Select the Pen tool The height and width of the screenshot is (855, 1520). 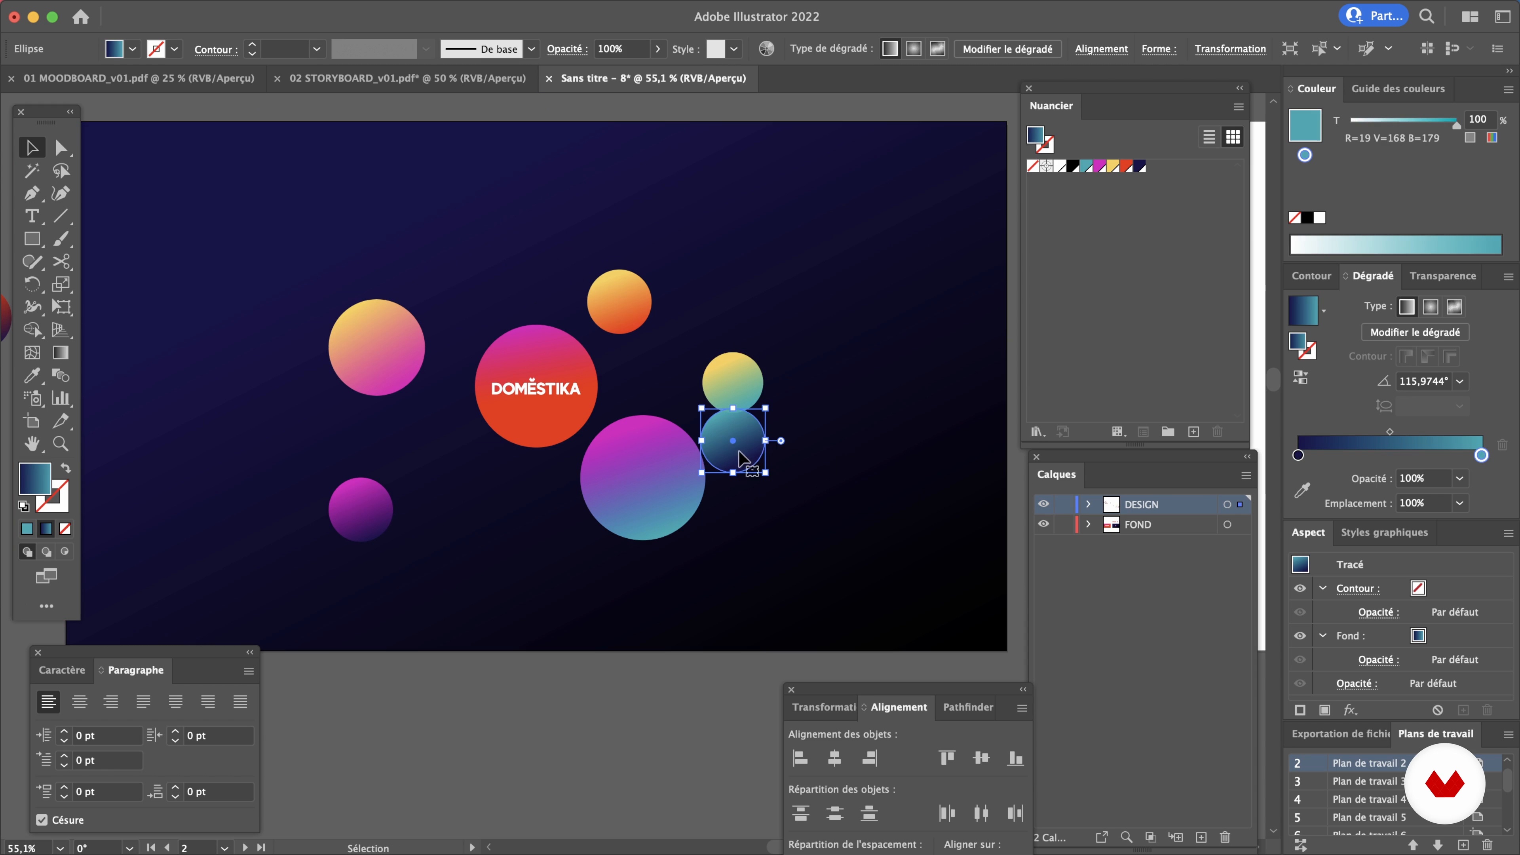32,194
